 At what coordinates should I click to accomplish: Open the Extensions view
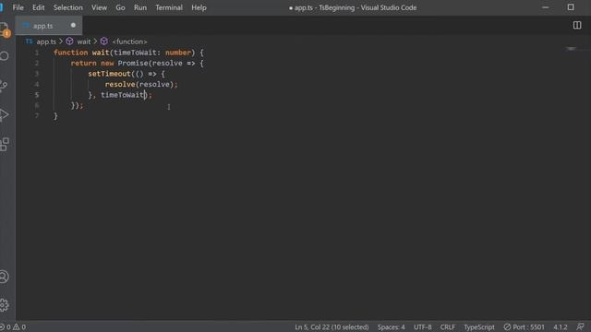[x=5, y=144]
